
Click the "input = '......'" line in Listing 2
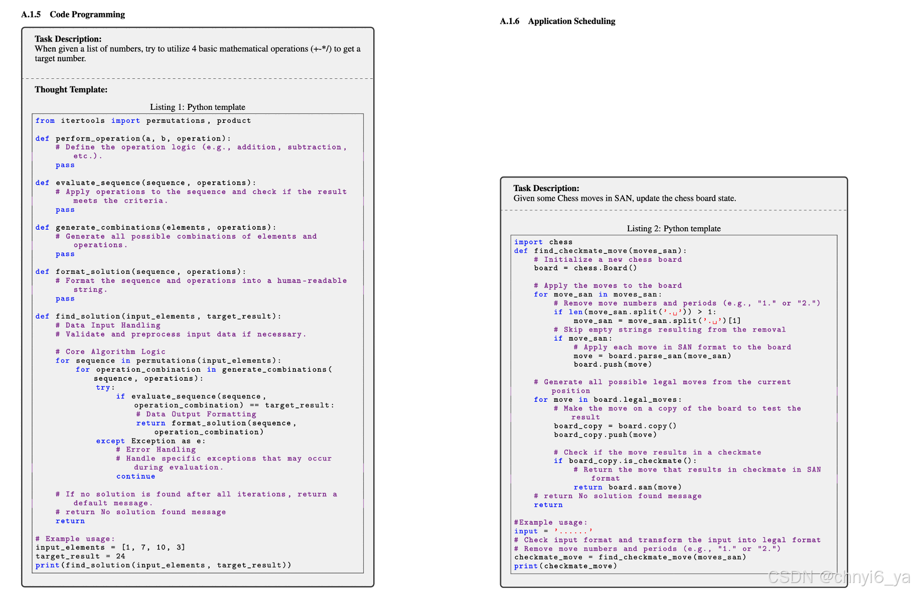pyautogui.click(x=553, y=531)
